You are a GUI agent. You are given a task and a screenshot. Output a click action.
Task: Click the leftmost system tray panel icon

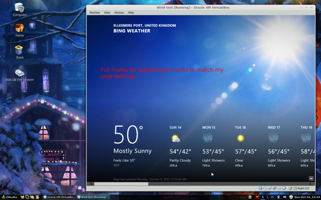[250, 197]
